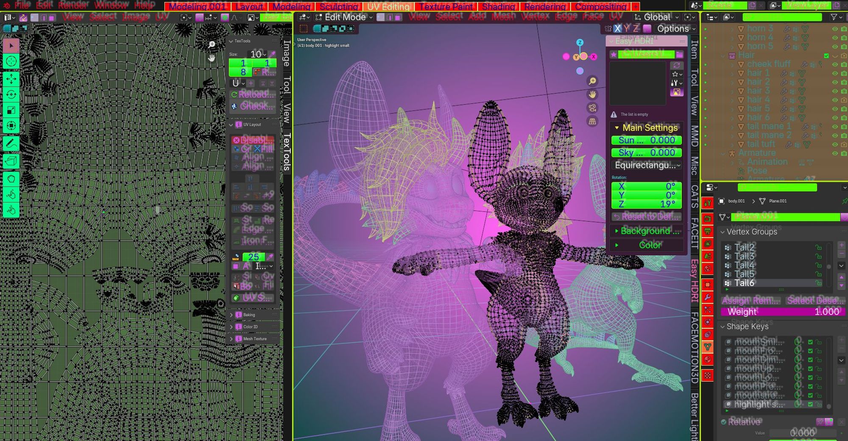Toggle visibility eye for cheek fluff
848x441 pixels.
click(x=835, y=64)
